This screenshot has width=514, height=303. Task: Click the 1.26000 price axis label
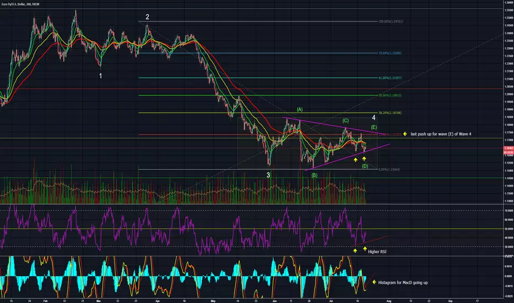[x=509, y=2]
